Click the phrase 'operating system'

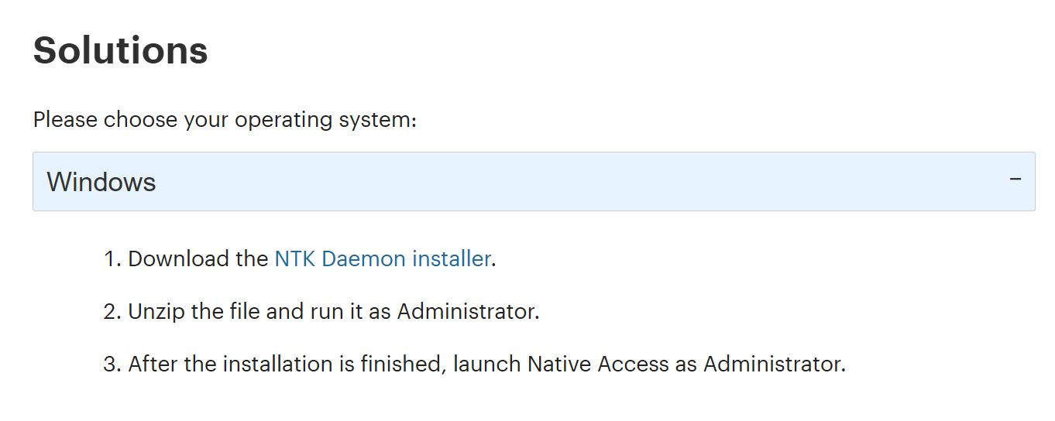325,121
